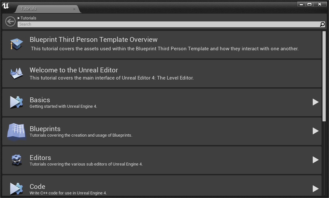This screenshot has width=329, height=198.
Task: Open the Basics category title
Action: 40,100
